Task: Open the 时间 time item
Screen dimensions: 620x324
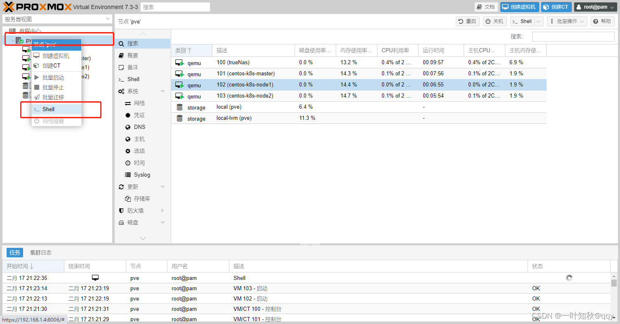Action: click(x=142, y=163)
